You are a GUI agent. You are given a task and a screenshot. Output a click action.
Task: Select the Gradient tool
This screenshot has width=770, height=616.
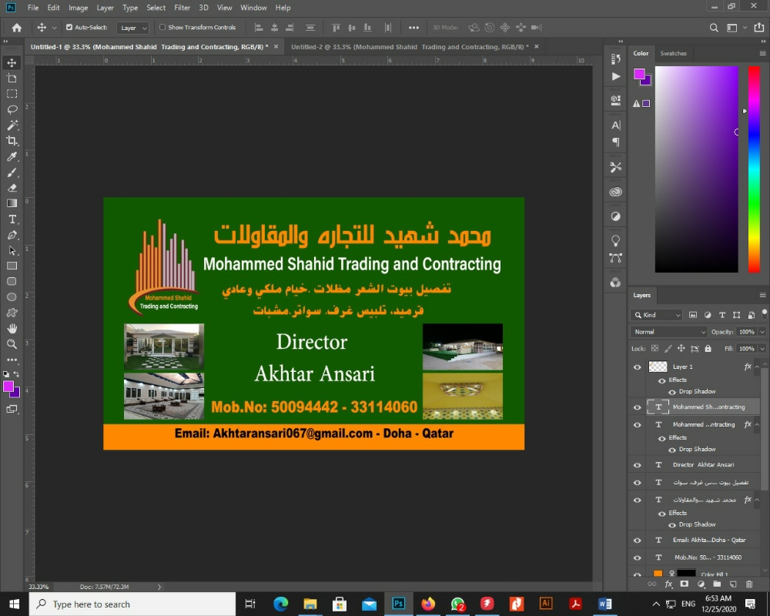[x=12, y=203]
